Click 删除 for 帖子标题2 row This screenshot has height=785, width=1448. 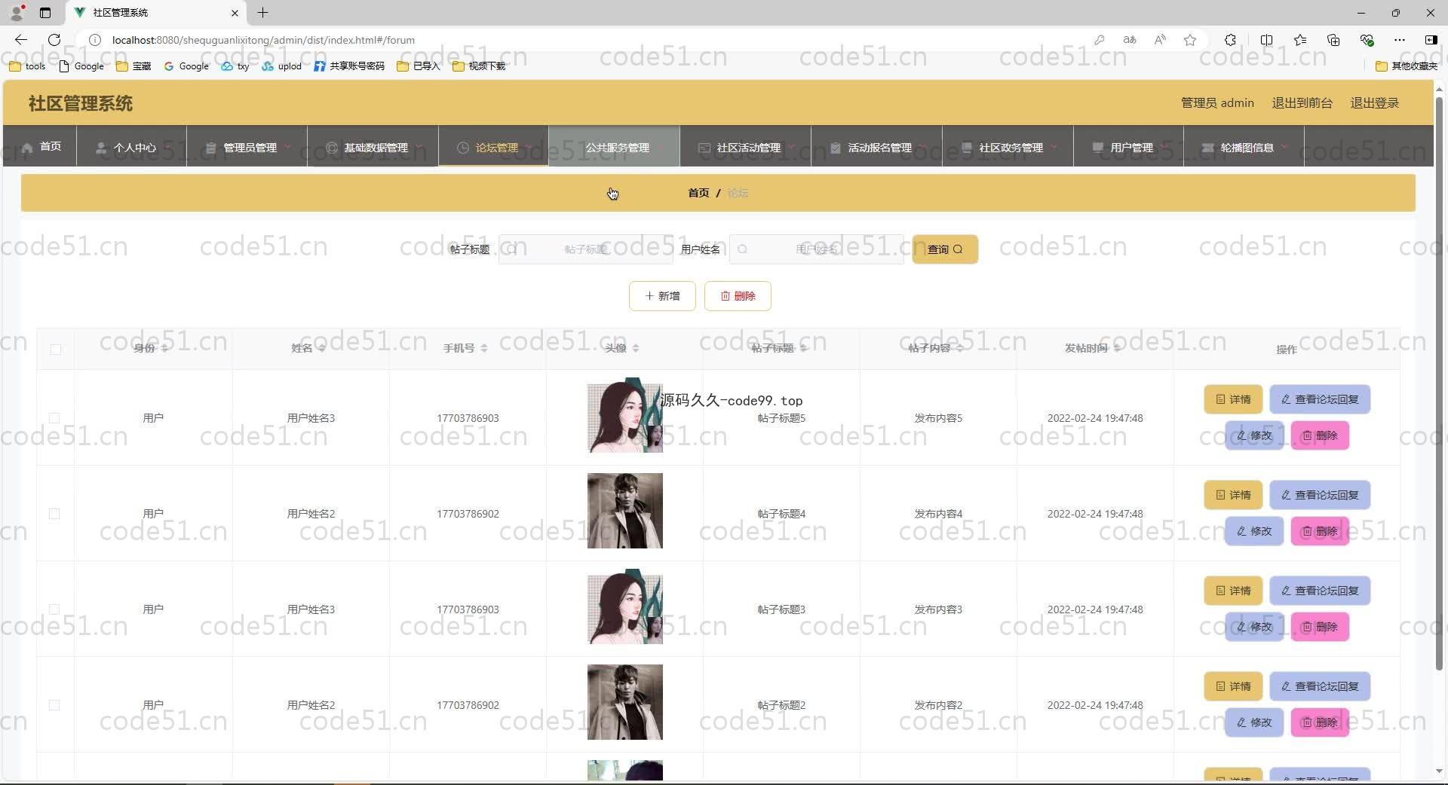pos(1320,722)
